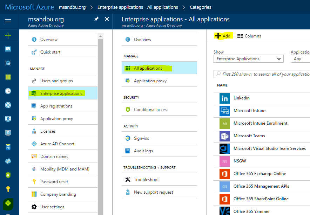Click the Virtual machines monitor icon in the sidebar
The width and height of the screenshot is (310, 215).
coord(8,119)
